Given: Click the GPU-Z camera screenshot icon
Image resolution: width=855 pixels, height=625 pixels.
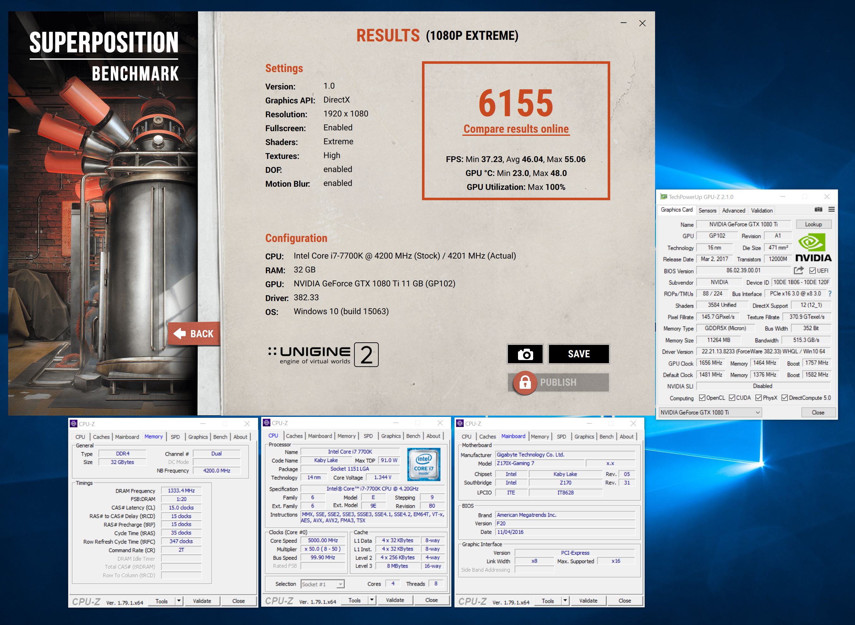Looking at the screenshot, I should click(x=818, y=210).
